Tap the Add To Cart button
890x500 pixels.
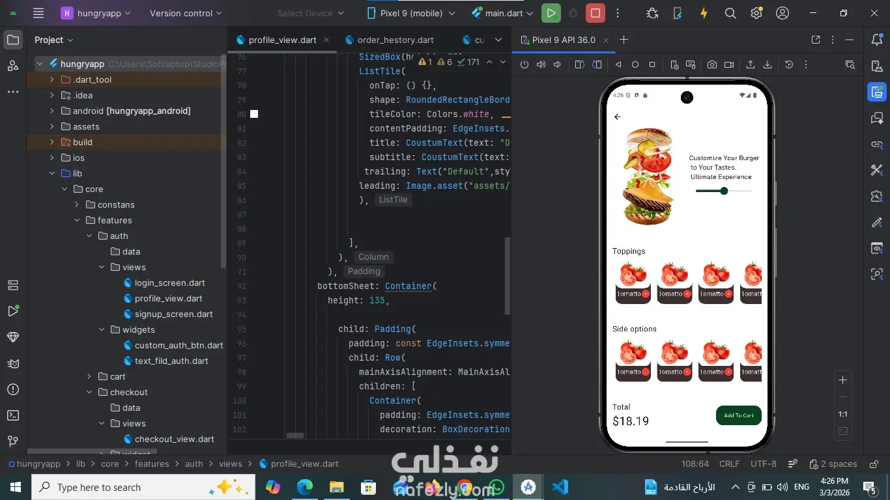pyautogui.click(x=739, y=415)
